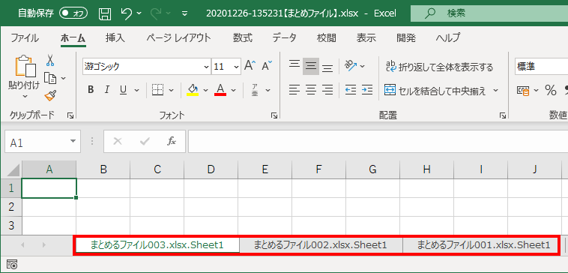568x273 pixels.
Task: Click the Name Box showing A1
Action: (43, 142)
